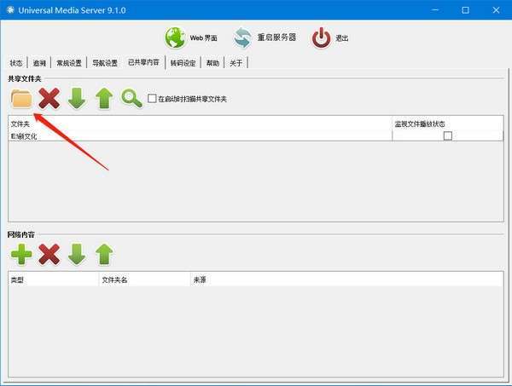This screenshot has height=386, width=512.
Task: Click the 监视文件播放状态 column header
Action: tap(447, 124)
